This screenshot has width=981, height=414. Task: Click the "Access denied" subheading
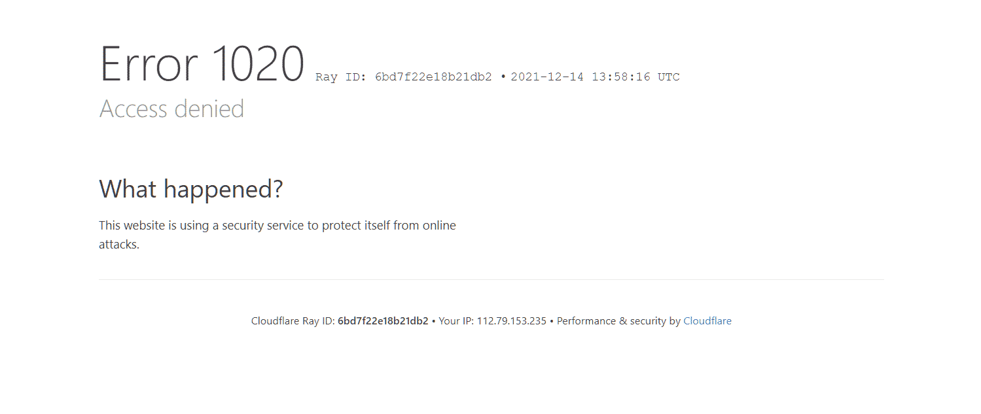pos(171,109)
